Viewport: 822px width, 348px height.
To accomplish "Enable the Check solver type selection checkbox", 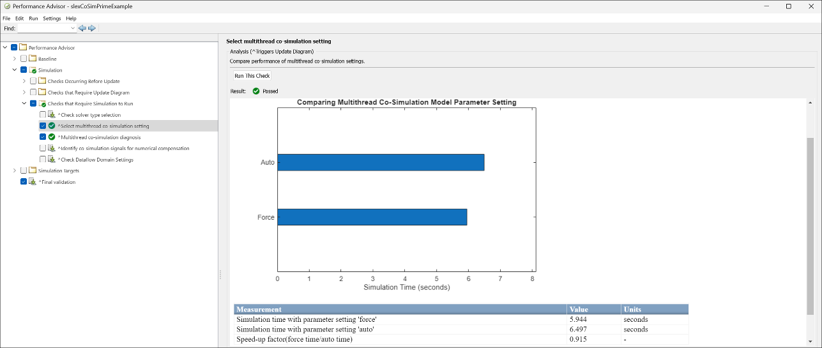I will 43,115.
